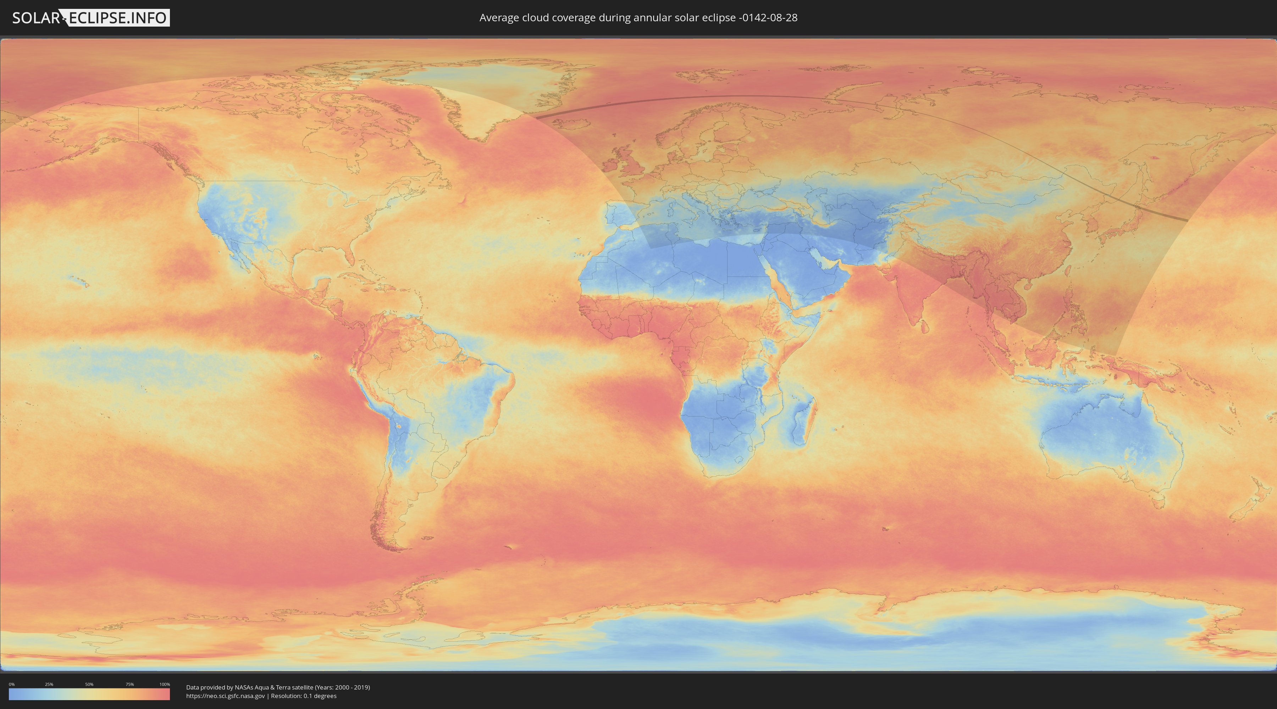Click the cloud coverage map title text
The image size is (1277, 709).
(x=638, y=18)
